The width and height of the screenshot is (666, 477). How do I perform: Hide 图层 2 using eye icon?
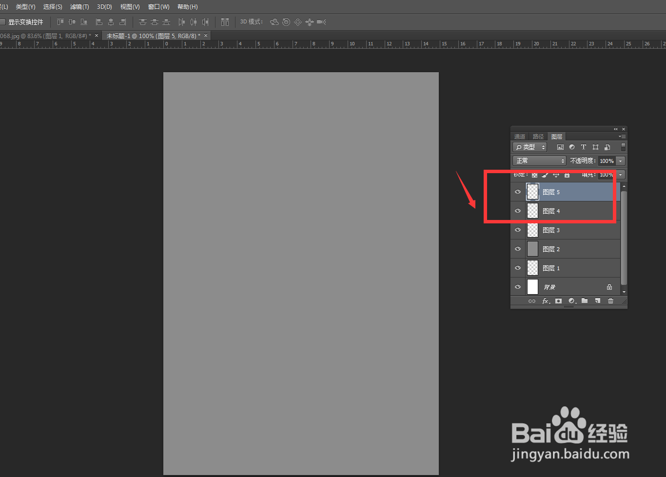(518, 249)
